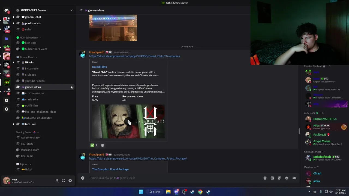349x196 pixels.
Task: Open server icon with 280 badge
Action: [x=7, y=47]
